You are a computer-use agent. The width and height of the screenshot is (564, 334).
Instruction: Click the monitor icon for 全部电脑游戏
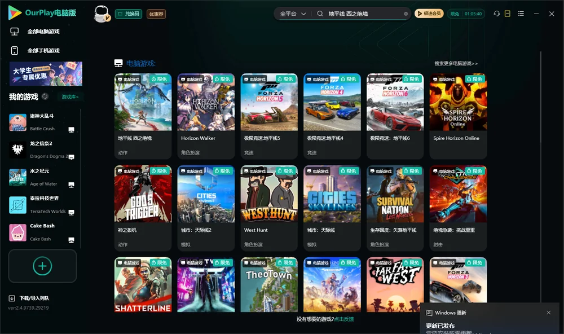tap(15, 32)
